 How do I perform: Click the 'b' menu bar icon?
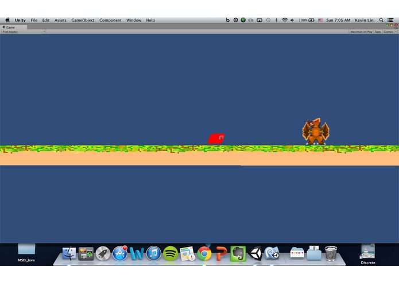228,20
